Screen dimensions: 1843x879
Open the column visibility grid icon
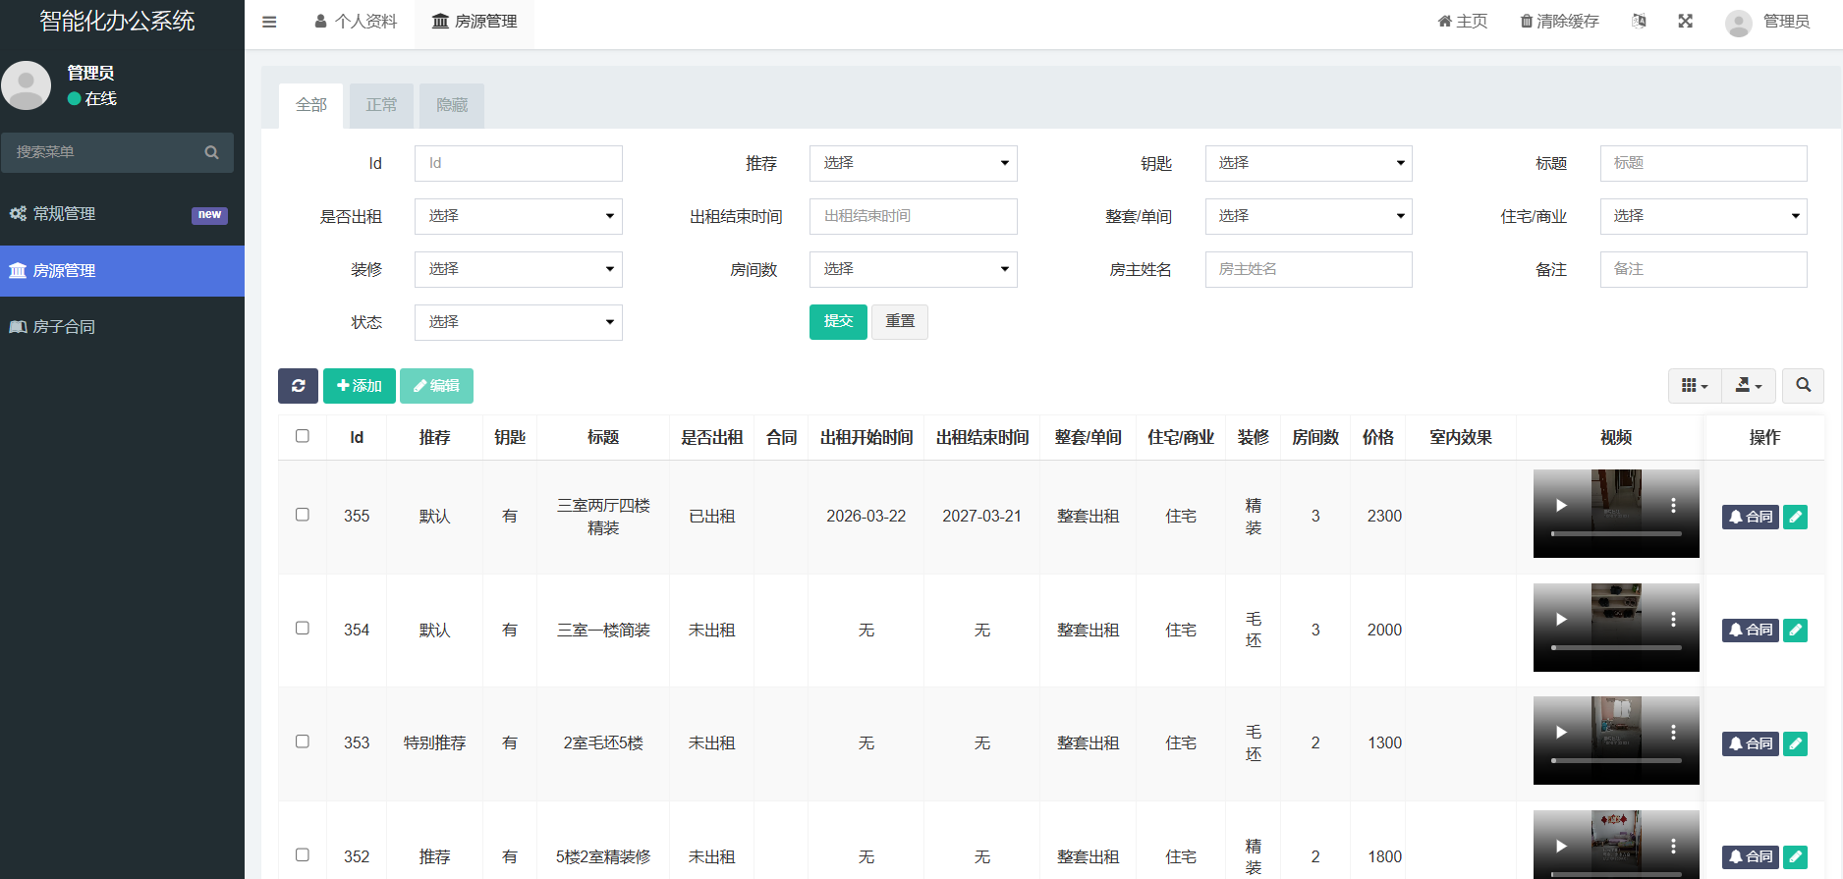coord(1695,386)
